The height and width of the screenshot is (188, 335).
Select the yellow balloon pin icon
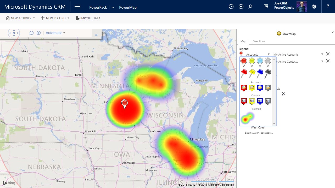[252, 62]
